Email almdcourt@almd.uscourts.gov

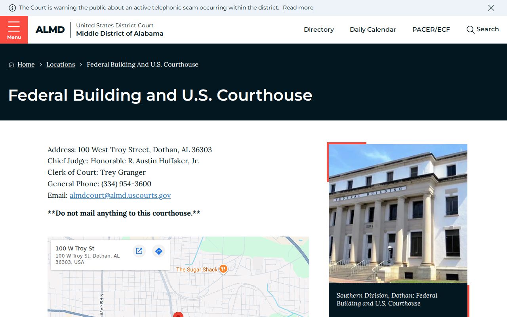(x=120, y=195)
